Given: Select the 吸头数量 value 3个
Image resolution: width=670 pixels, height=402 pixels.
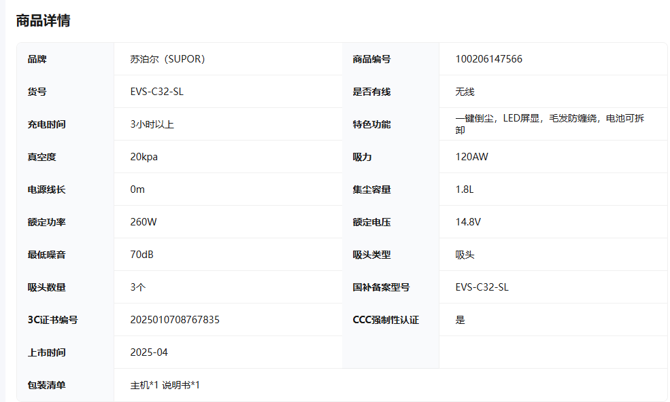Looking at the screenshot, I should click(x=137, y=287).
